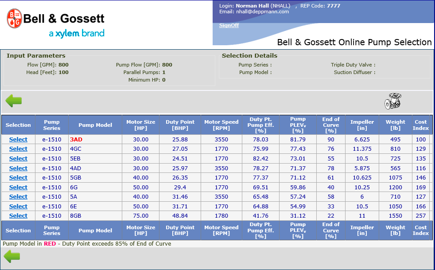Screen dimensions: 435x270
Task: Select the 6E pump model row
Action: (x=18, y=207)
